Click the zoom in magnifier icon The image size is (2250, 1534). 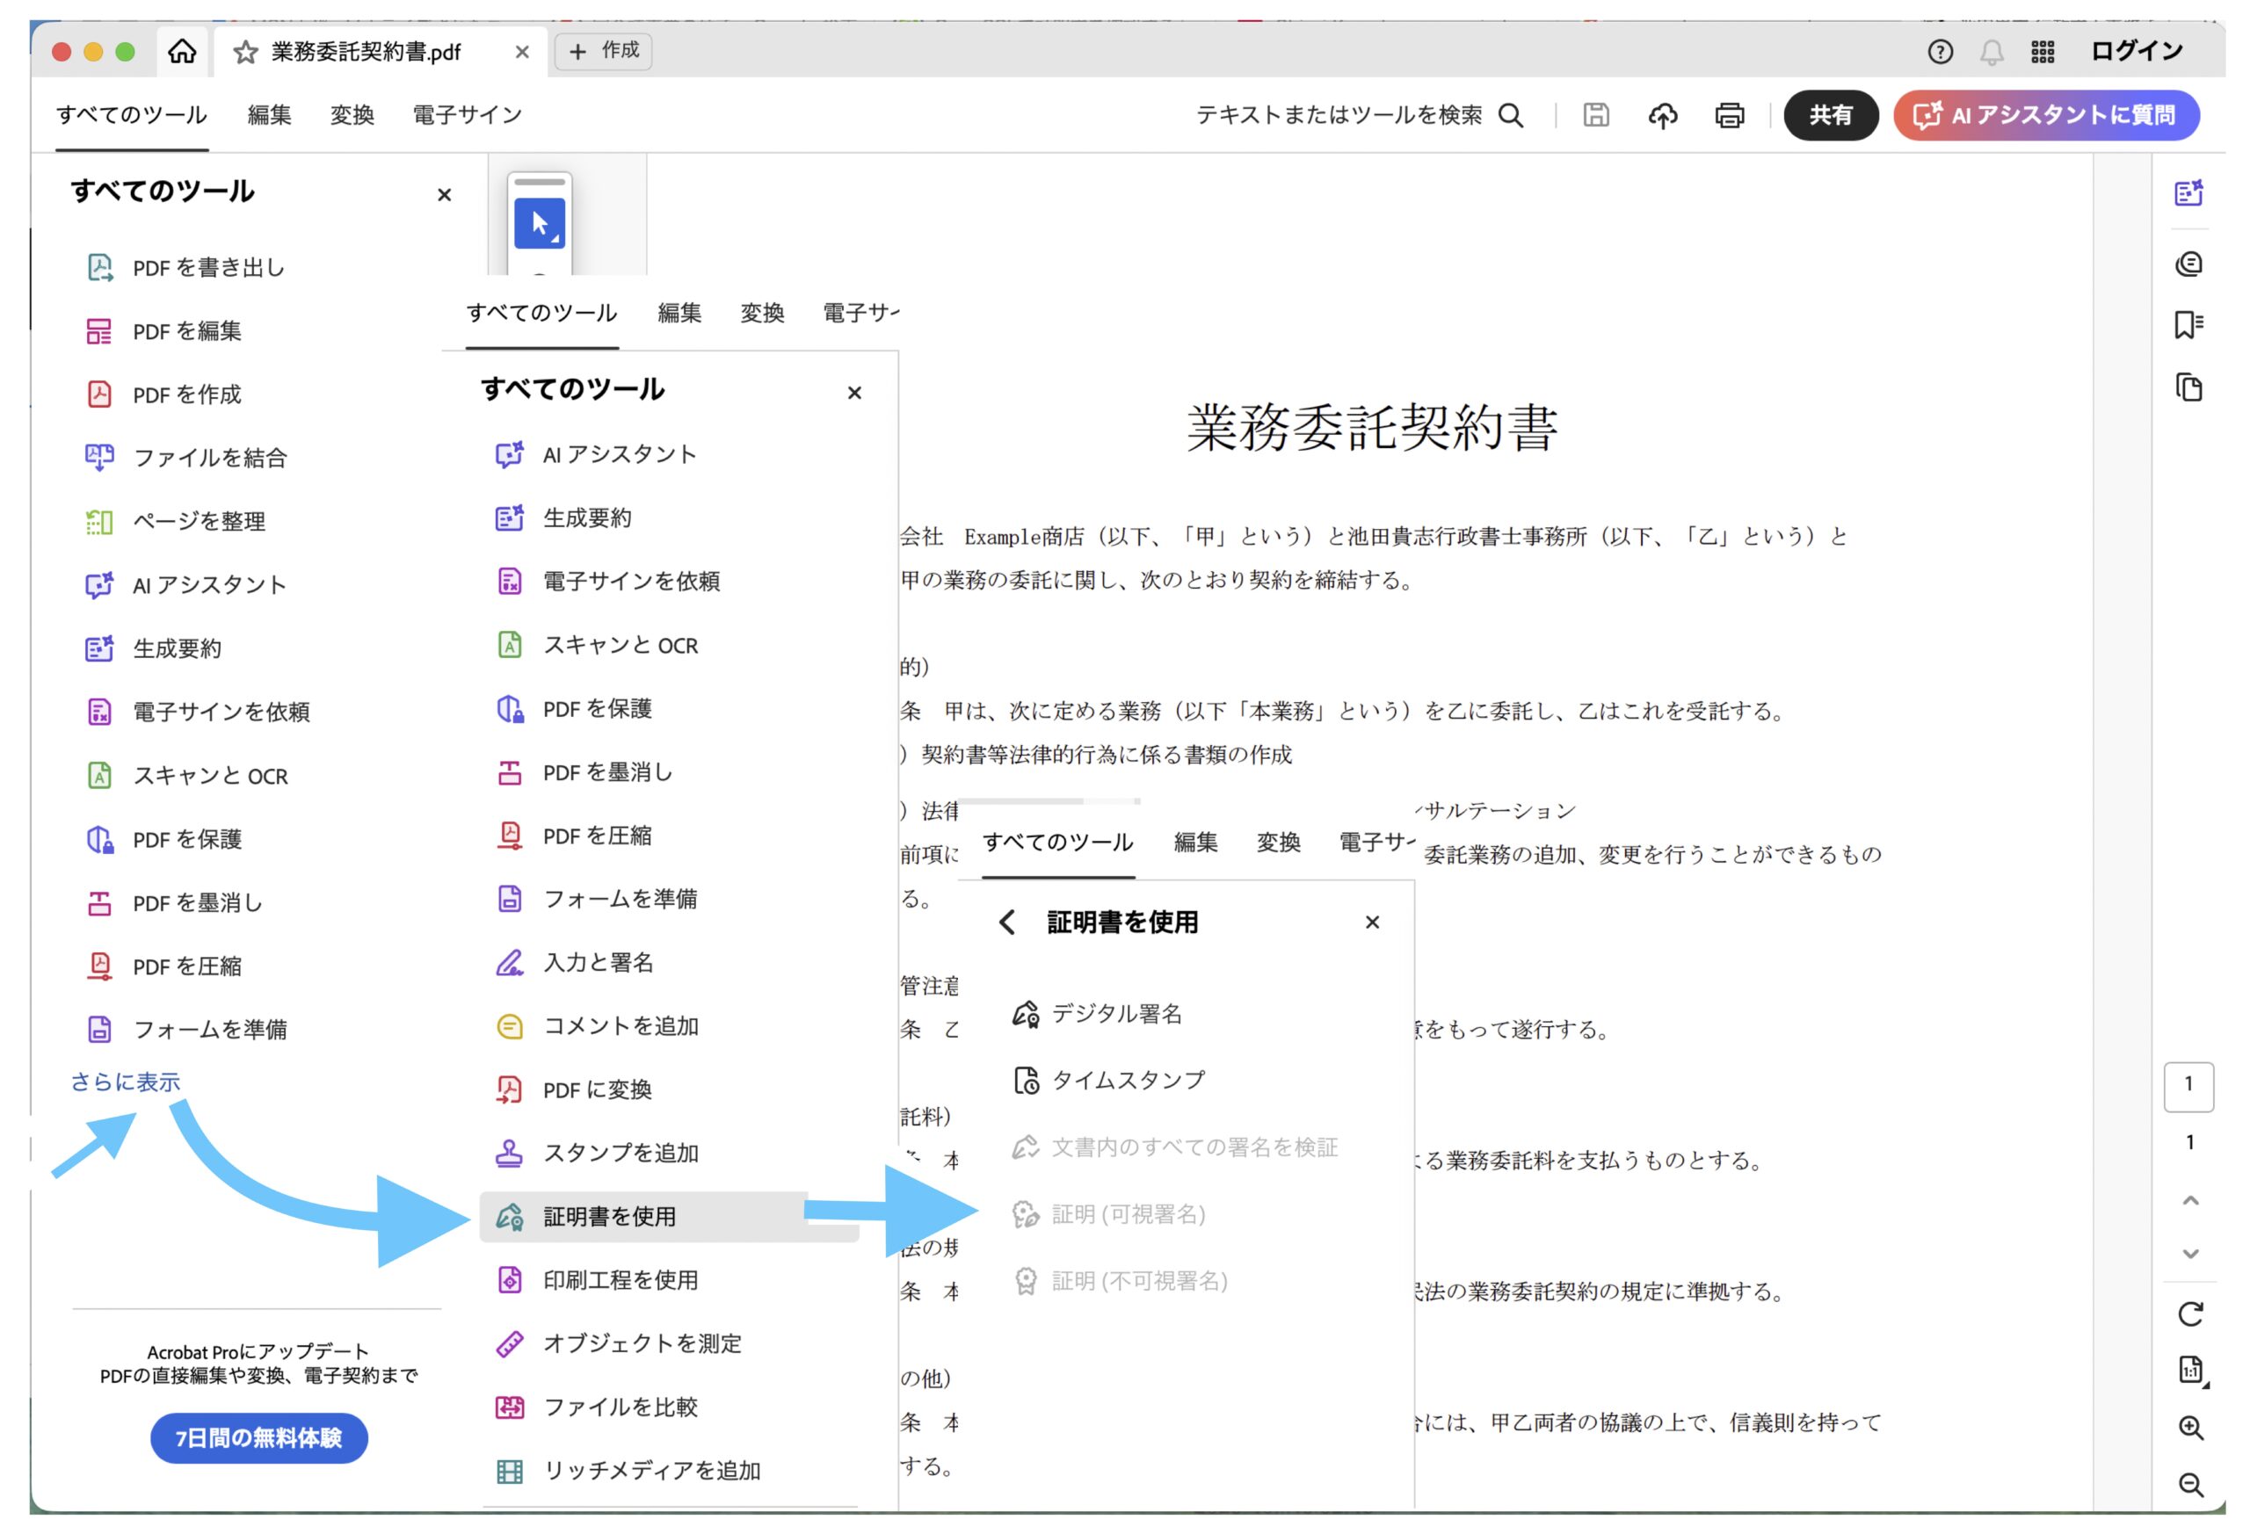(x=2190, y=1428)
